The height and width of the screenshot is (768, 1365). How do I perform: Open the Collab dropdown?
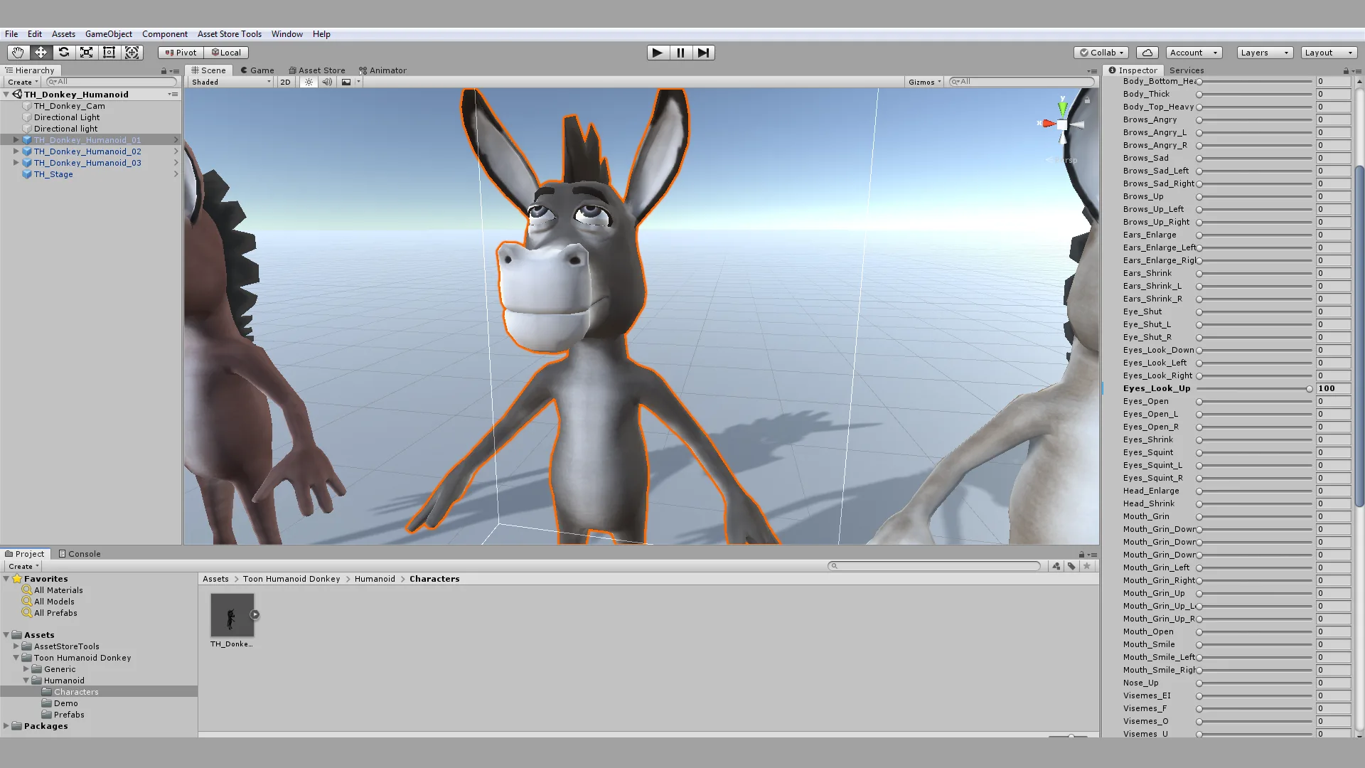pos(1101,52)
